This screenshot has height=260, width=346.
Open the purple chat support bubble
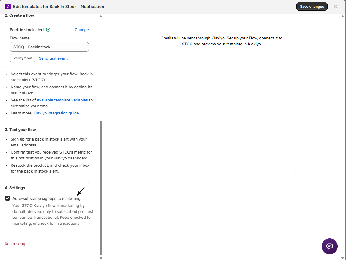(329, 246)
